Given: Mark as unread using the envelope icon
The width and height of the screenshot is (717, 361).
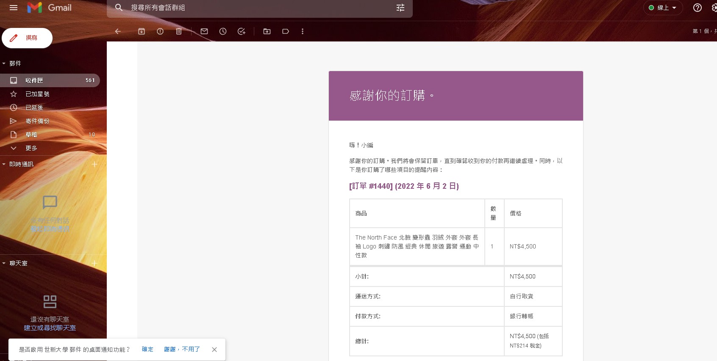Looking at the screenshot, I should coord(204,31).
